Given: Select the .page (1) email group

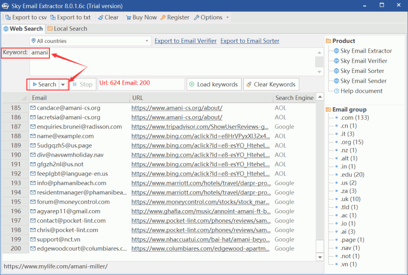Looking at the screenshot, I should (x=352, y=240).
